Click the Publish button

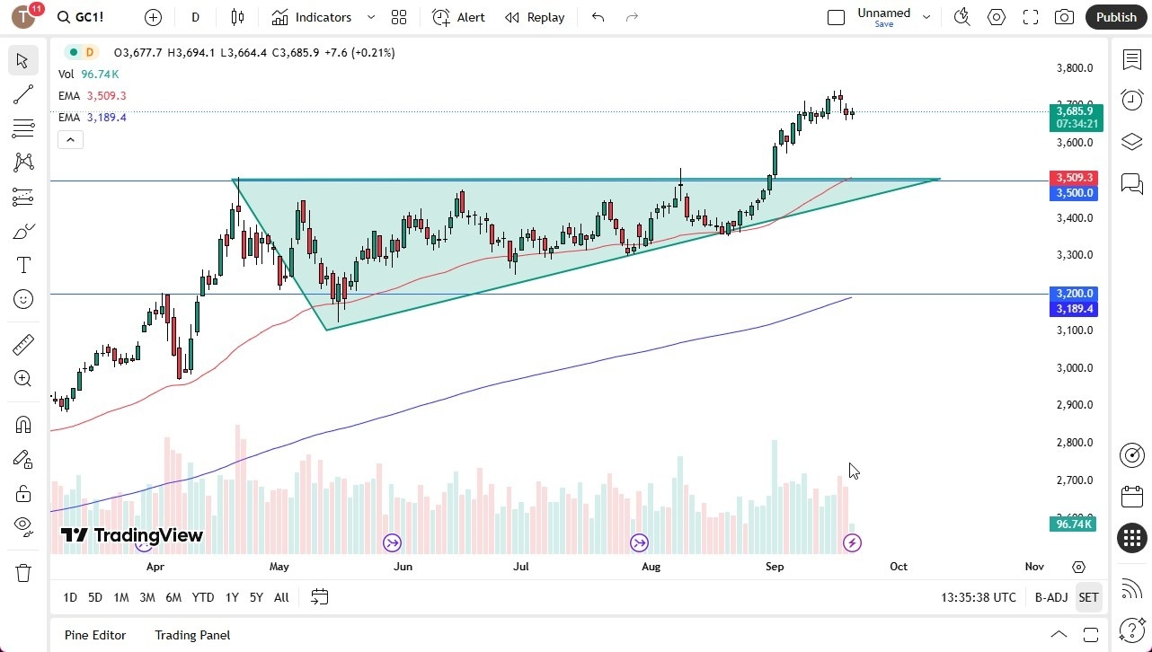pyautogui.click(x=1116, y=16)
